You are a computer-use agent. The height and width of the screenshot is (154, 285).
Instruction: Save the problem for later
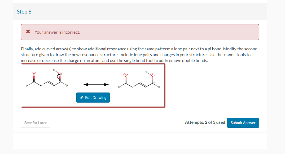tap(35, 122)
